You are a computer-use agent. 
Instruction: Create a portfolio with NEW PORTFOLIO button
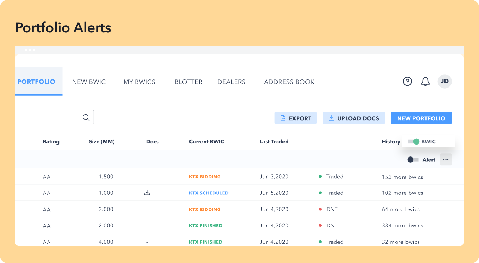pos(421,118)
